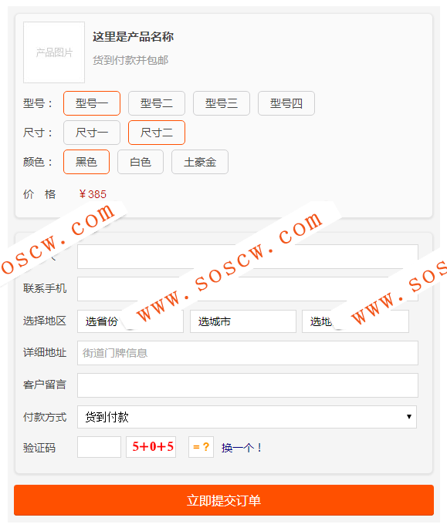Select size 尺寸二
The image size is (447, 531).
[157, 133]
